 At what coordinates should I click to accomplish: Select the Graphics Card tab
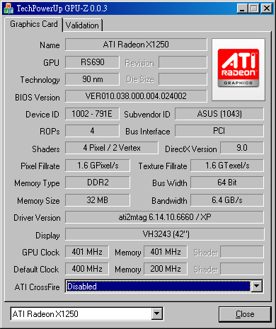pyautogui.click(x=34, y=24)
